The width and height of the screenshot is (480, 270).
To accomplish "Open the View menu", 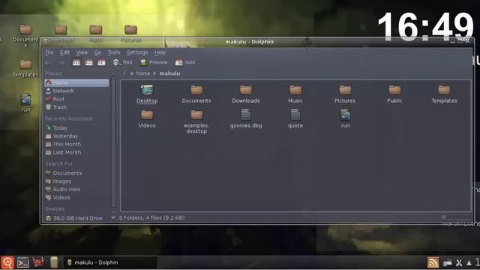I will 82,52.
